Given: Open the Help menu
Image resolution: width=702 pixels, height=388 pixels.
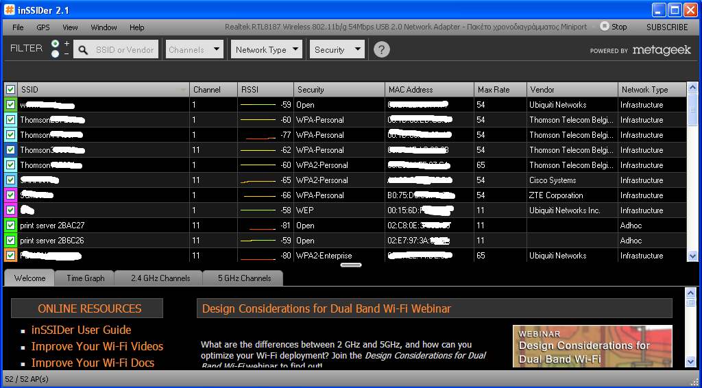Looking at the screenshot, I should (136, 27).
